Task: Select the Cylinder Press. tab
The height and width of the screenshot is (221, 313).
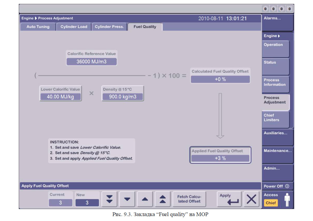Action: [109, 27]
